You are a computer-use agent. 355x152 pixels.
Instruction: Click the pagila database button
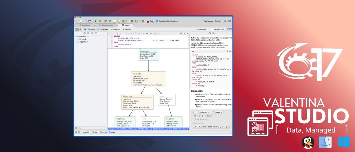[x=92, y=30]
